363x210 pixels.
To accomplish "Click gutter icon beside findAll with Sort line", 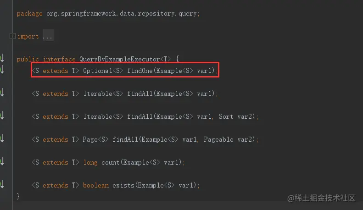I will pyautogui.click(x=2, y=115).
